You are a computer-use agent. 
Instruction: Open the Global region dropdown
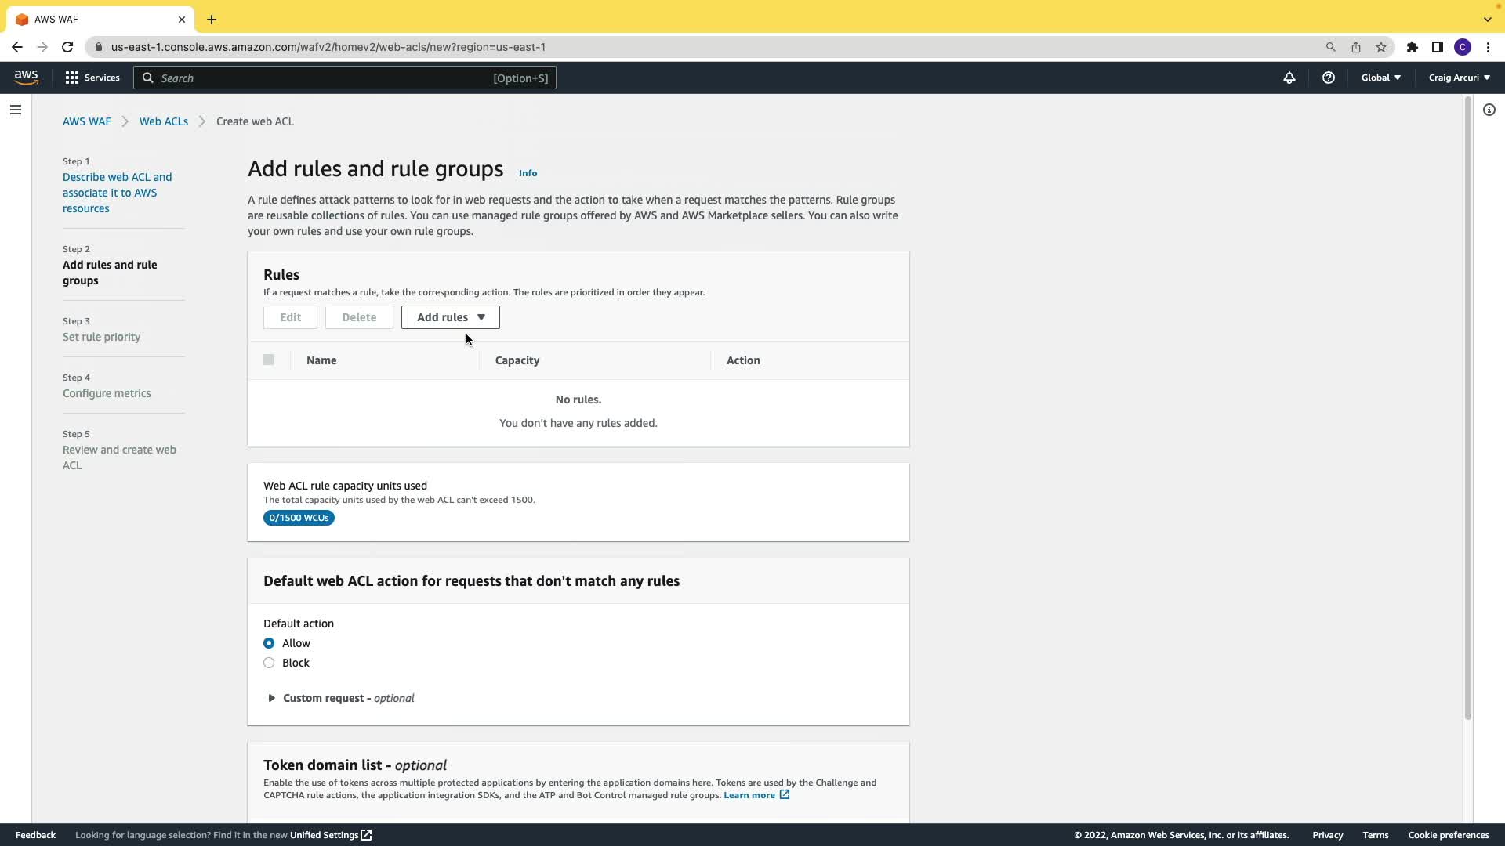(x=1380, y=78)
